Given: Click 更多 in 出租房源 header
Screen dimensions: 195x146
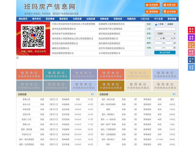Looking at the screenshot, I should coord(175,94).
